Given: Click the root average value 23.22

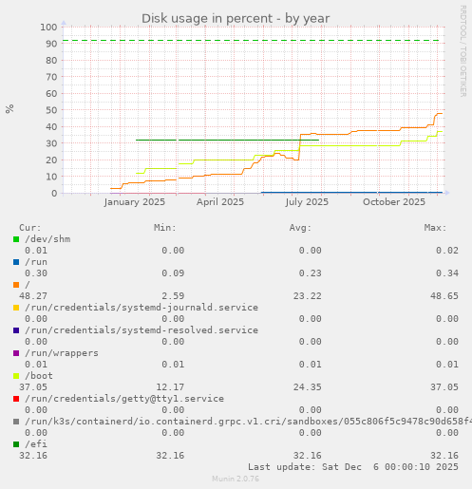Looking at the screenshot, I should (x=307, y=296).
